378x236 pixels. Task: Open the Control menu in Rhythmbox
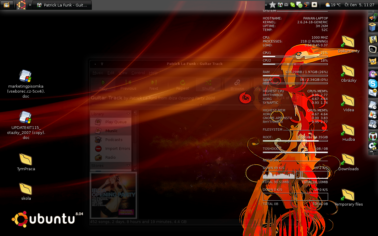tap(138, 73)
